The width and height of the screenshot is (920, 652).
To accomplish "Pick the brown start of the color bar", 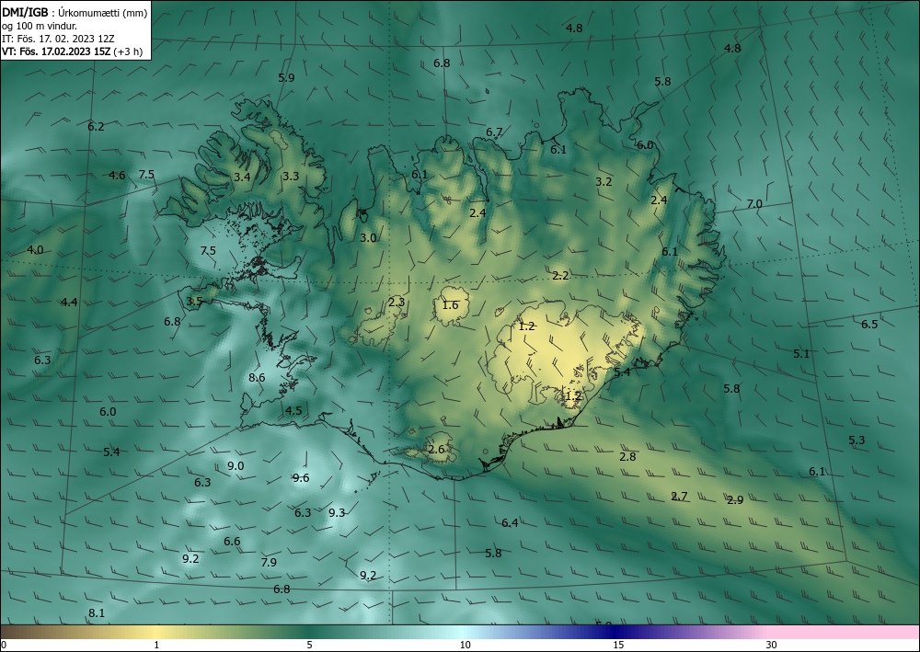I will [17, 632].
